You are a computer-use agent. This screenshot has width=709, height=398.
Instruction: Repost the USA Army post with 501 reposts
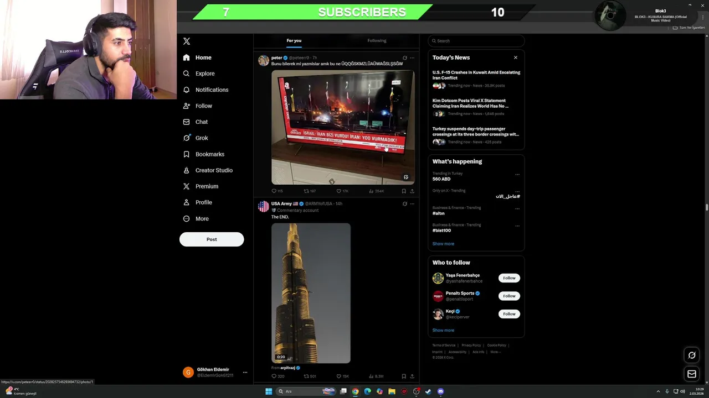(x=310, y=376)
